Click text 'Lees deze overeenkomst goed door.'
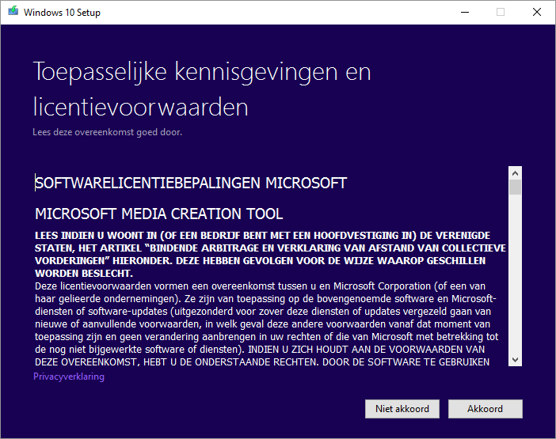Viewport: 556px width, 439px height. [x=108, y=132]
